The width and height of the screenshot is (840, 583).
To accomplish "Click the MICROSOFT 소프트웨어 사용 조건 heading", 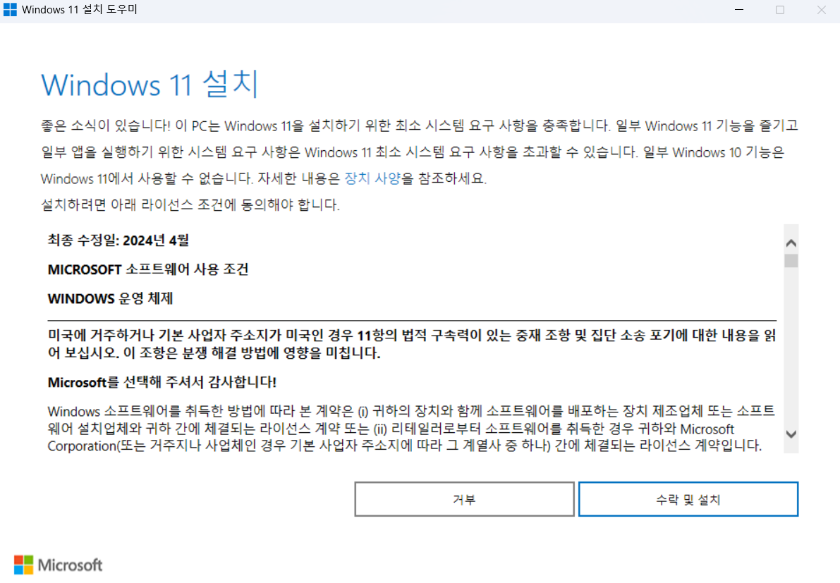I will pyautogui.click(x=148, y=269).
